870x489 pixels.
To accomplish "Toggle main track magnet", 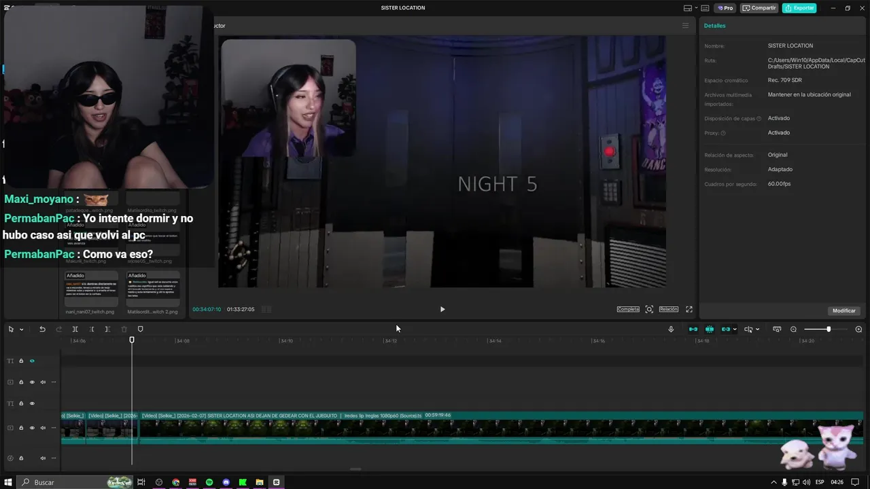I will 693,329.
